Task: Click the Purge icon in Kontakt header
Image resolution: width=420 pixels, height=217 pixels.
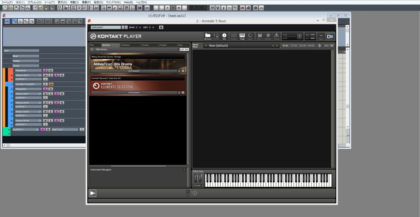Action: click(x=276, y=36)
